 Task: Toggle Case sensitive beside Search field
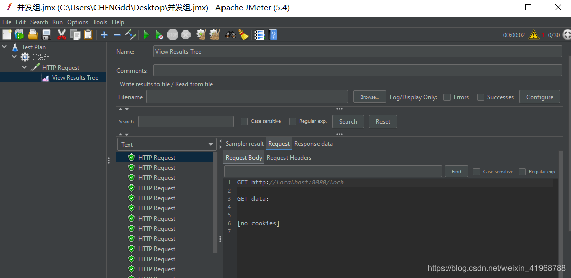[244, 121]
